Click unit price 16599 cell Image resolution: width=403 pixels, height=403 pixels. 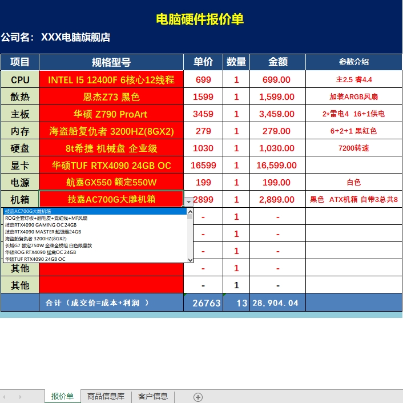(203, 166)
